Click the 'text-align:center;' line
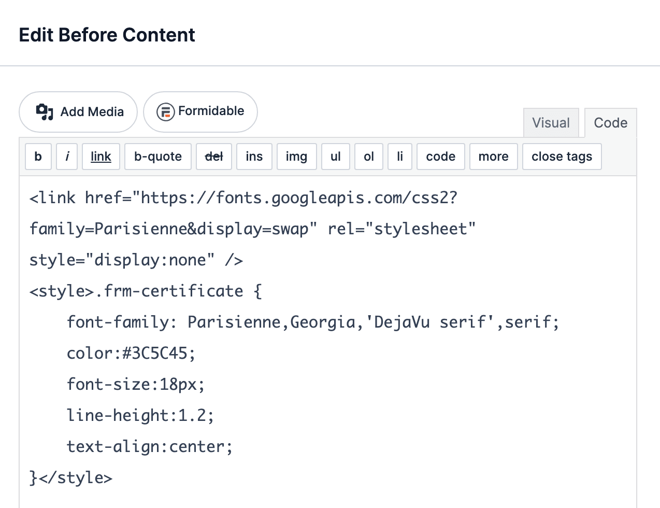Image resolution: width=660 pixels, height=508 pixels. pyautogui.click(x=150, y=447)
